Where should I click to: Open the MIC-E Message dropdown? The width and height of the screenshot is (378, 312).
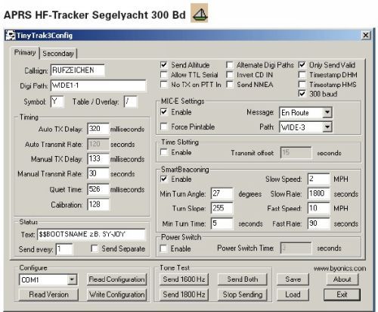click(327, 112)
